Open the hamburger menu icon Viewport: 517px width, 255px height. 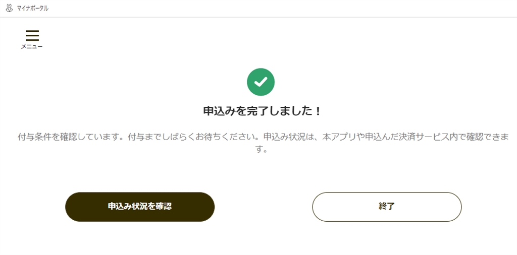(32, 35)
